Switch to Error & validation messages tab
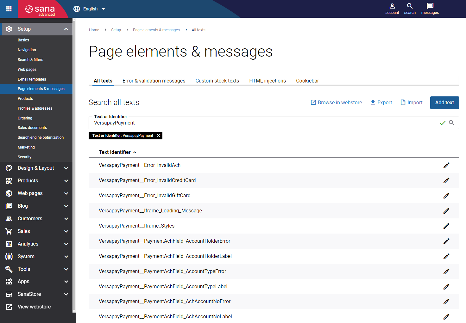Viewport: 466px width, 323px height. [x=154, y=81]
